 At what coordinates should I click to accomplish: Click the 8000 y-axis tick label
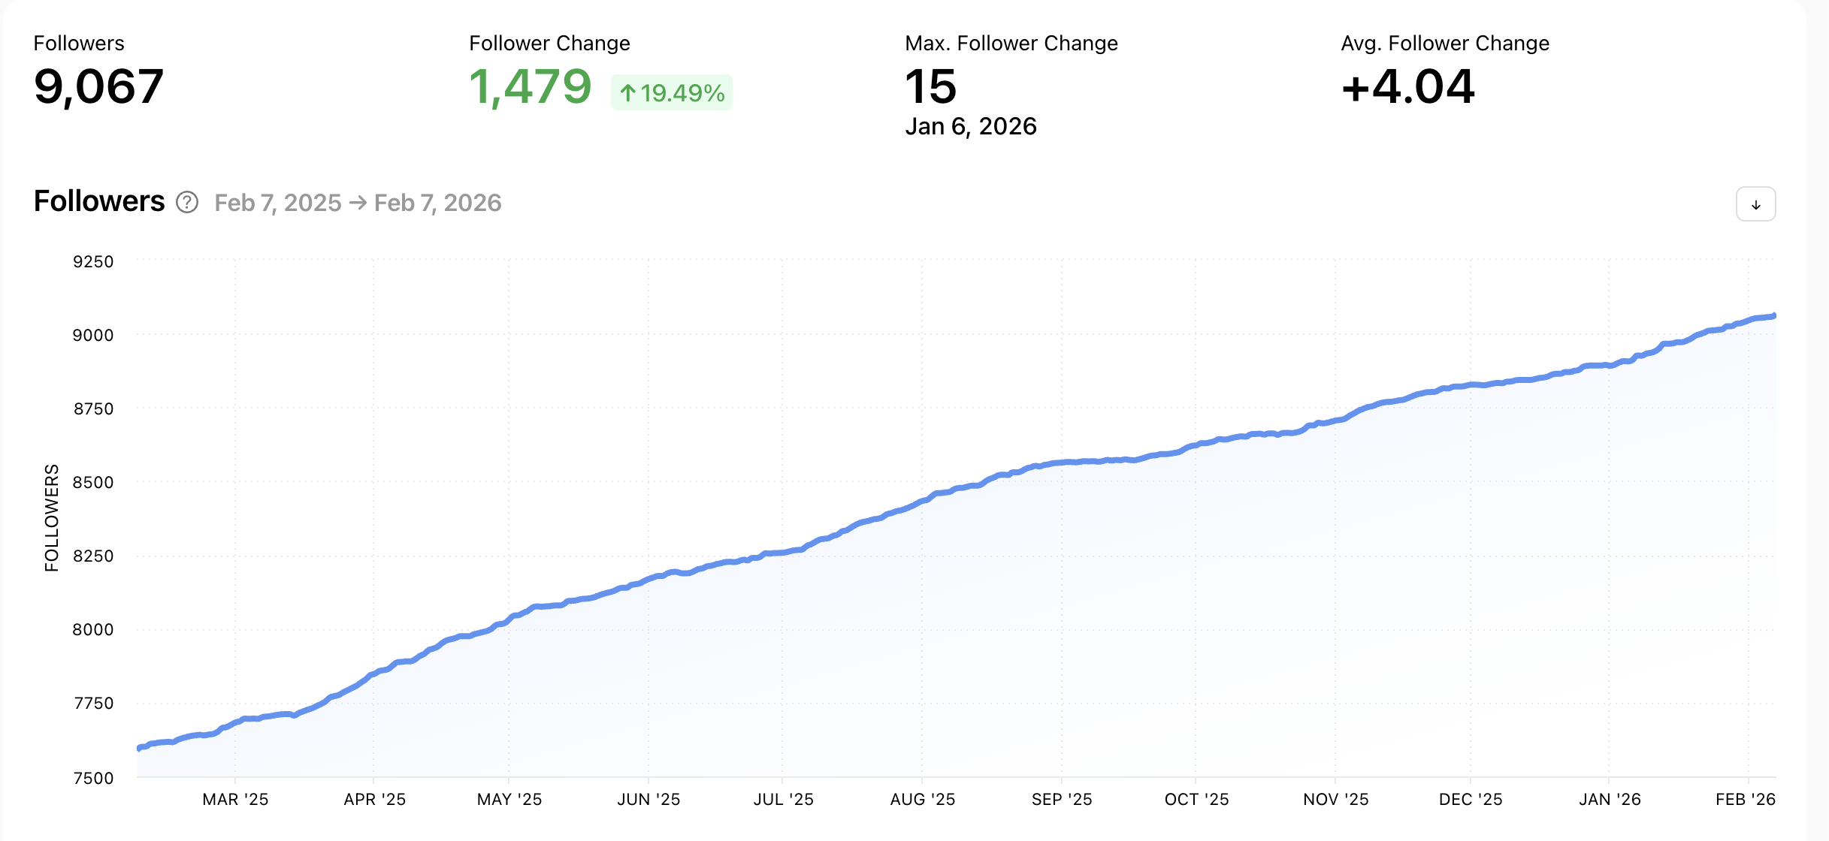click(x=93, y=629)
